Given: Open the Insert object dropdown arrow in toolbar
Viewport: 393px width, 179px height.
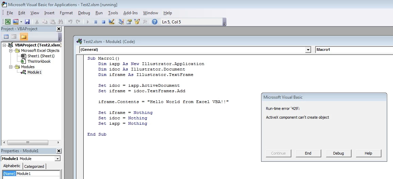Looking at the screenshot, I should (x=21, y=22).
